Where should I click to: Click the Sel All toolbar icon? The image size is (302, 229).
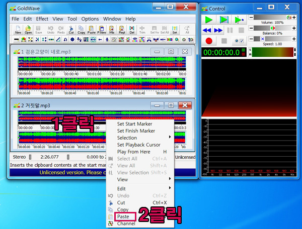click(x=165, y=30)
